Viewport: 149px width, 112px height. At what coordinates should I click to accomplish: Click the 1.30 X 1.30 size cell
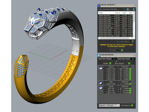(x=111, y=69)
